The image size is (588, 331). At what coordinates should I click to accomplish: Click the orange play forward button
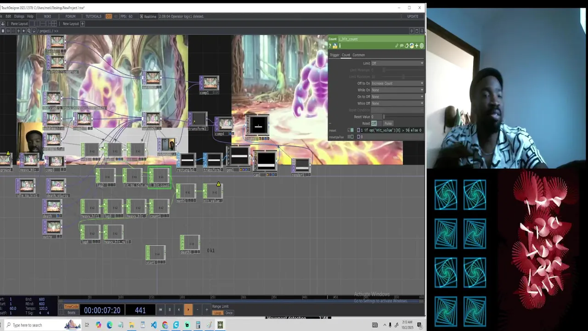[188, 309]
